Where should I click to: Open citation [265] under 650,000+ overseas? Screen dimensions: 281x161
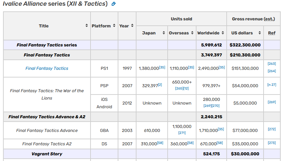(x=179, y=89)
